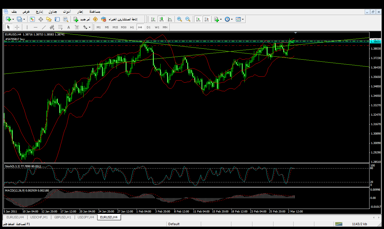
Task: Switch to H1 timeframe
Action: point(132,27)
